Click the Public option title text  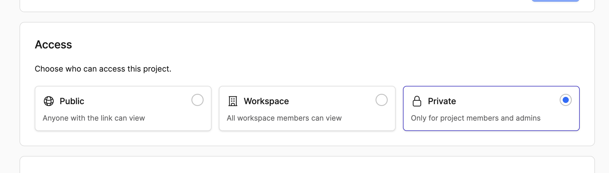click(72, 101)
